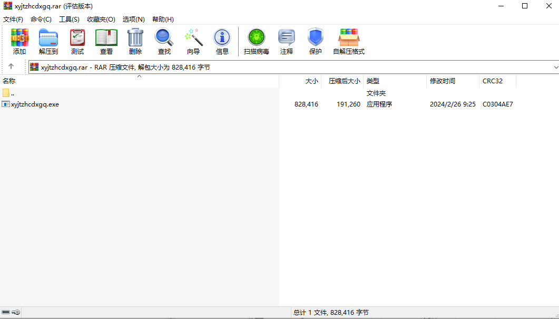
Task: Choose 自解压格式 (SFX) toolbar icon
Action: [x=349, y=42]
